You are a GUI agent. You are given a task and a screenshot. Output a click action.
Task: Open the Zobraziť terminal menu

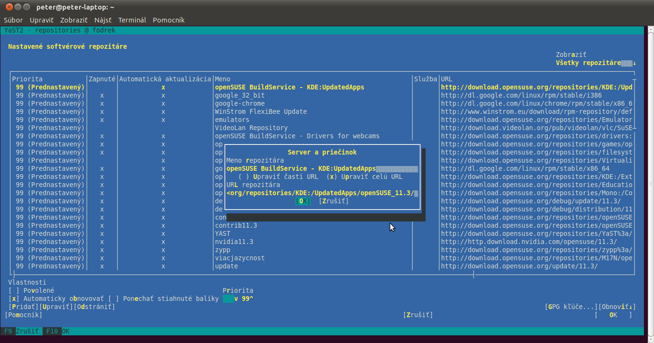click(x=74, y=20)
